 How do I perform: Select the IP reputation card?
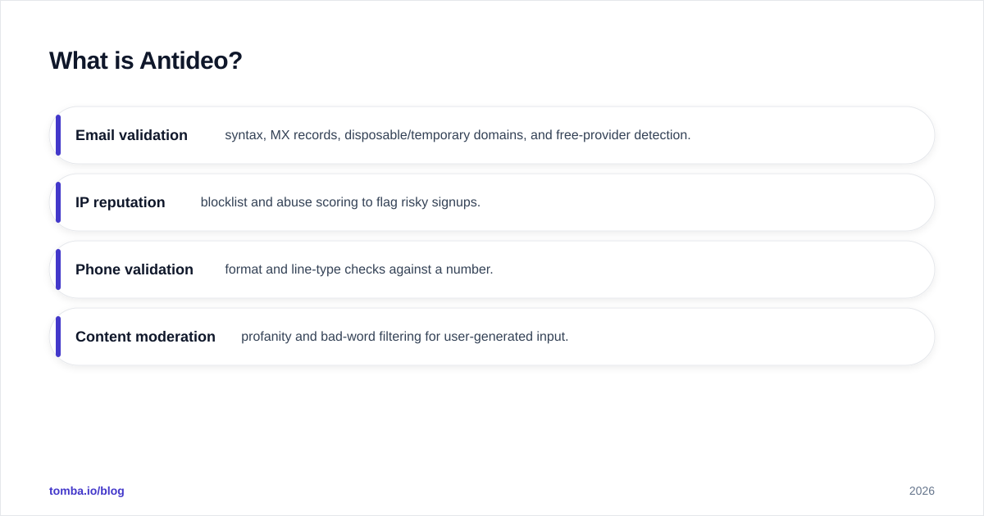tap(492, 202)
